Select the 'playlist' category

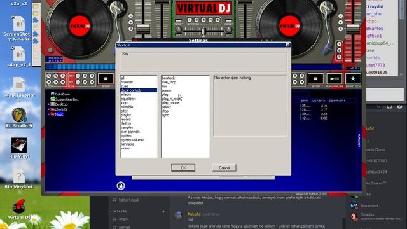tap(139, 115)
